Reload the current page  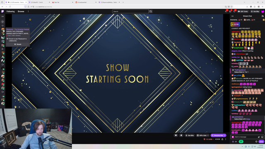click(x=10, y=7)
